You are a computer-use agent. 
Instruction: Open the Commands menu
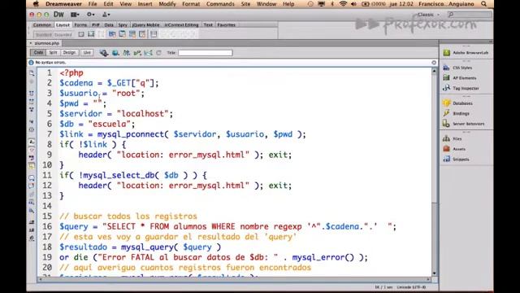[x=220, y=4]
